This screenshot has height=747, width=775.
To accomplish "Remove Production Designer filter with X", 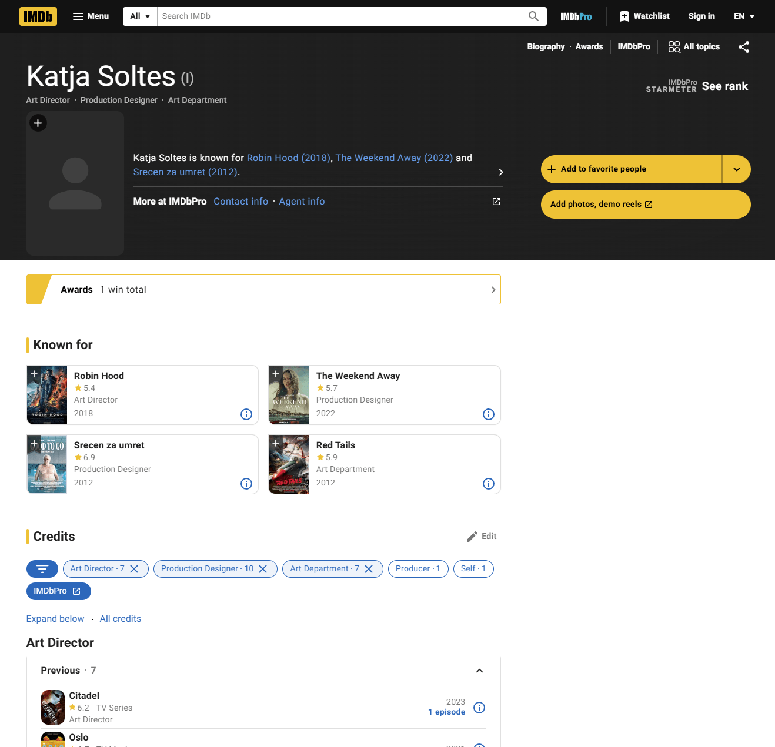I will coord(263,569).
